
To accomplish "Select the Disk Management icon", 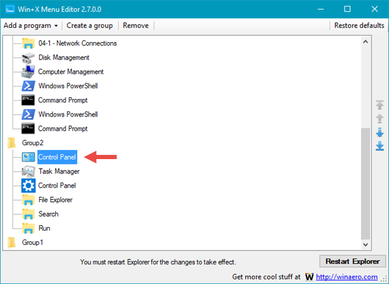I will pyautogui.click(x=28, y=58).
